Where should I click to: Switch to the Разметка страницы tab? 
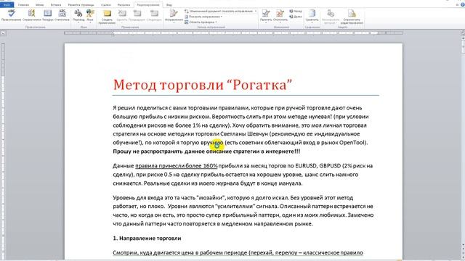coord(81,5)
